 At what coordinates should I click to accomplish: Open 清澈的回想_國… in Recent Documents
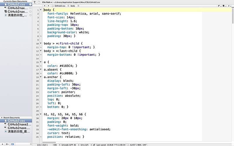point(16,132)
